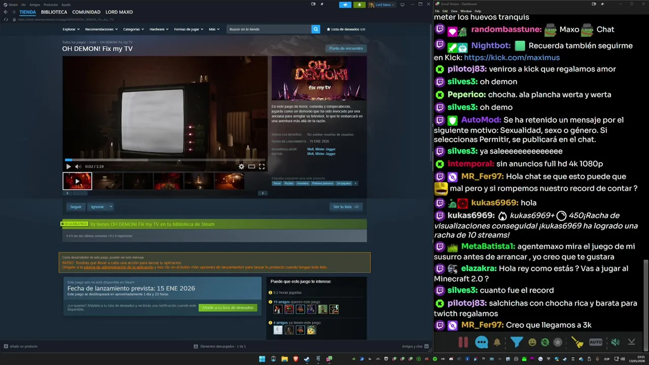This screenshot has height=365, width=649.
Task: Click página de administración de la aplicación link
Action: 118,267
